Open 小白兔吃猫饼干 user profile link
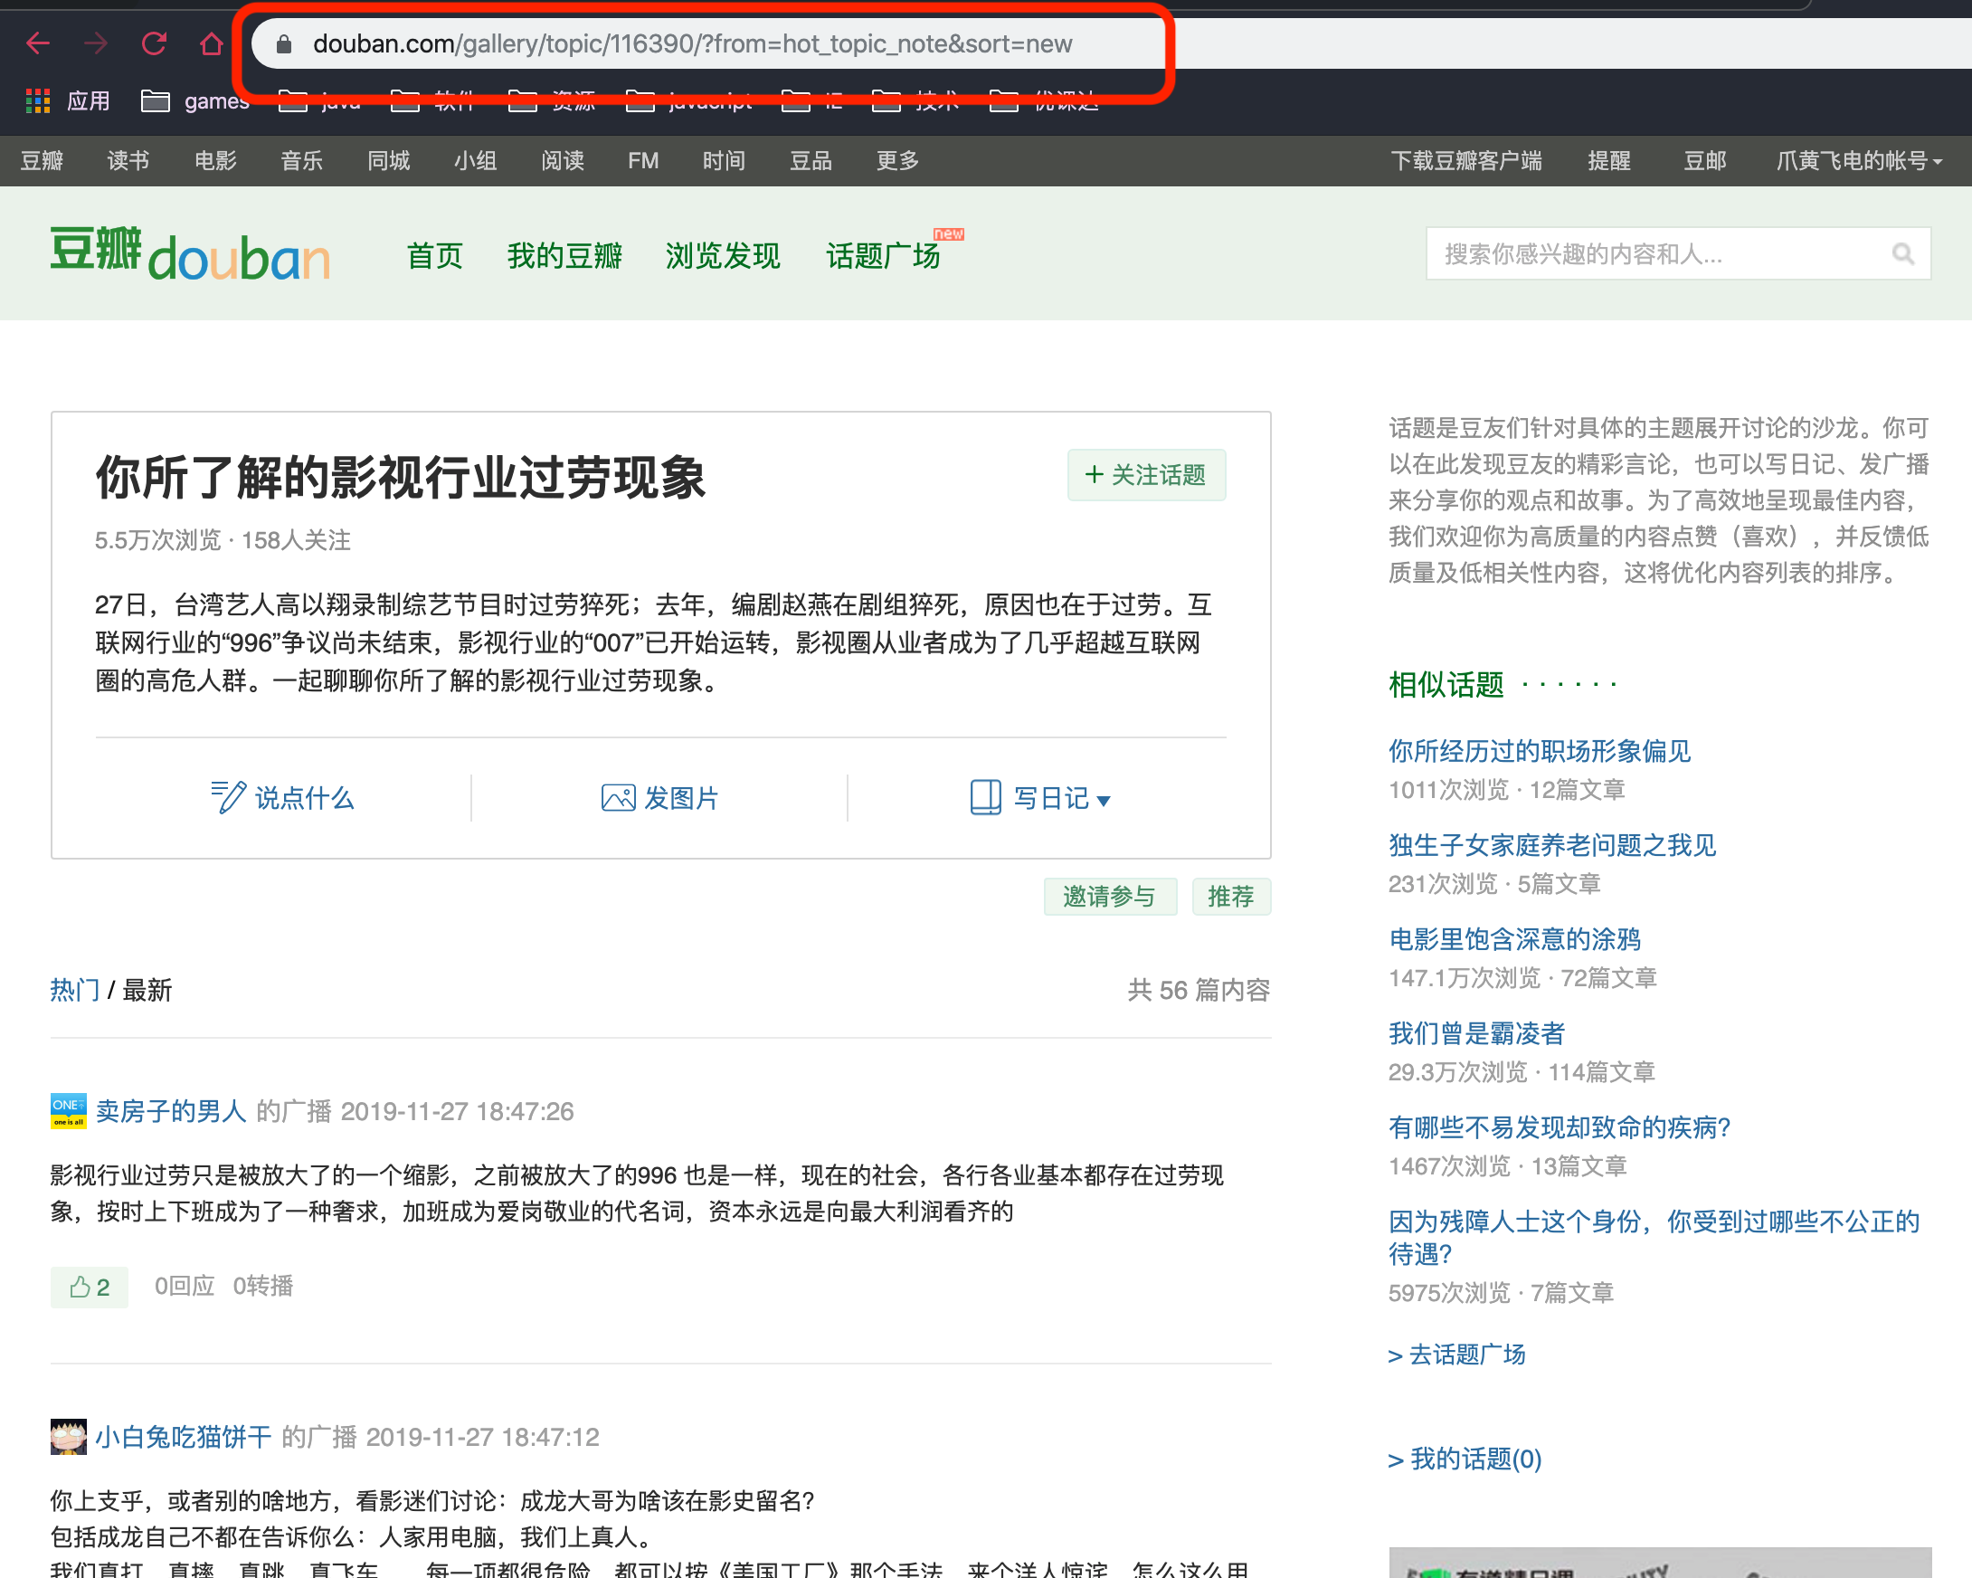 184,1436
